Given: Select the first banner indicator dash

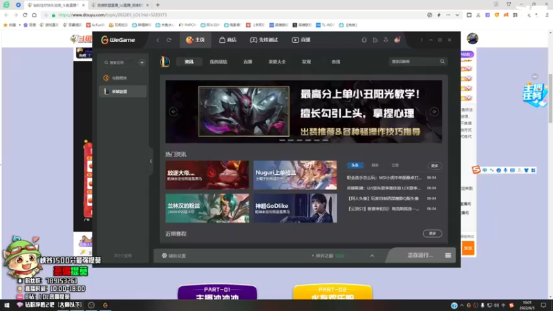Looking at the screenshot, I should [282, 140].
